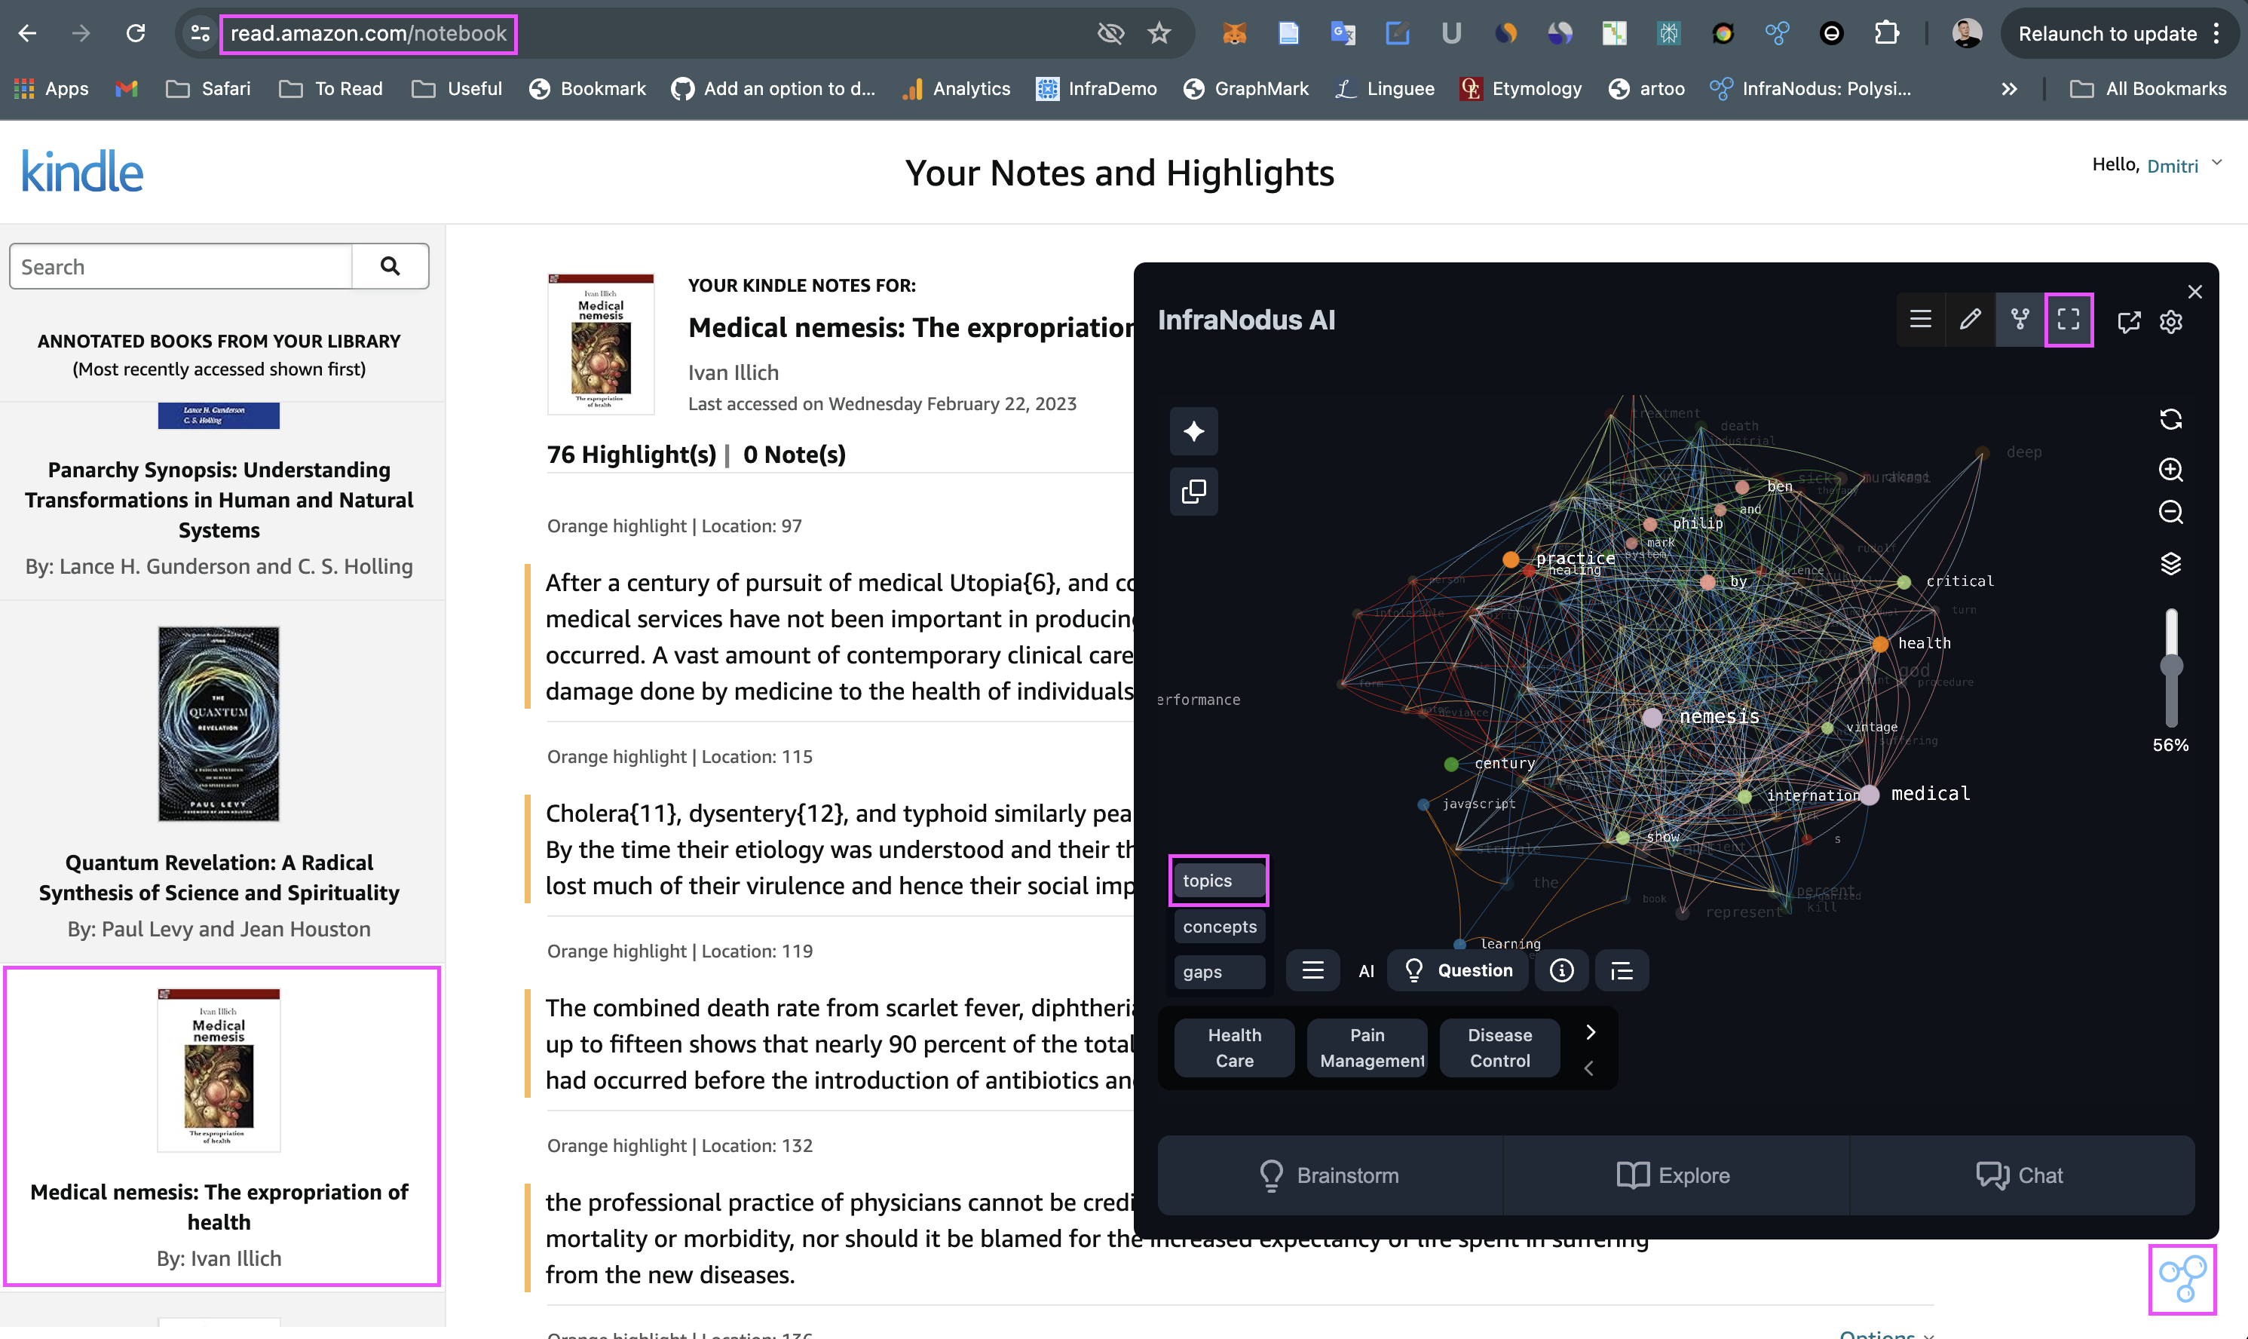The image size is (2248, 1339).
Task: Open the All Bookmarks folder
Action: coord(2148,88)
